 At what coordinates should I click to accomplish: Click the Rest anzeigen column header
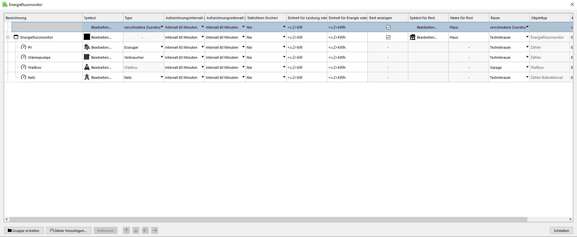click(388, 18)
